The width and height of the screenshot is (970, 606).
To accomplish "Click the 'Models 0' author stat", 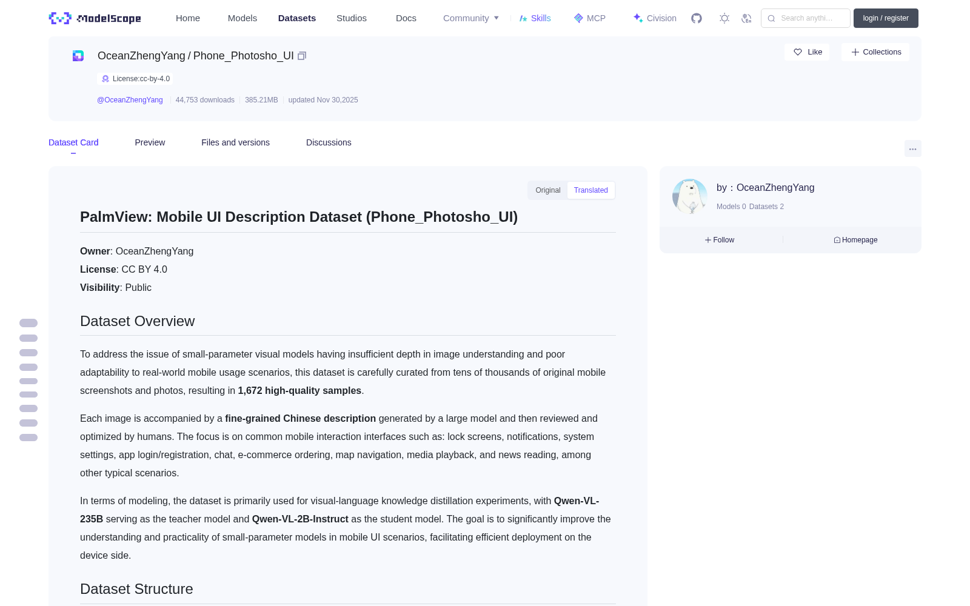I will point(731,207).
